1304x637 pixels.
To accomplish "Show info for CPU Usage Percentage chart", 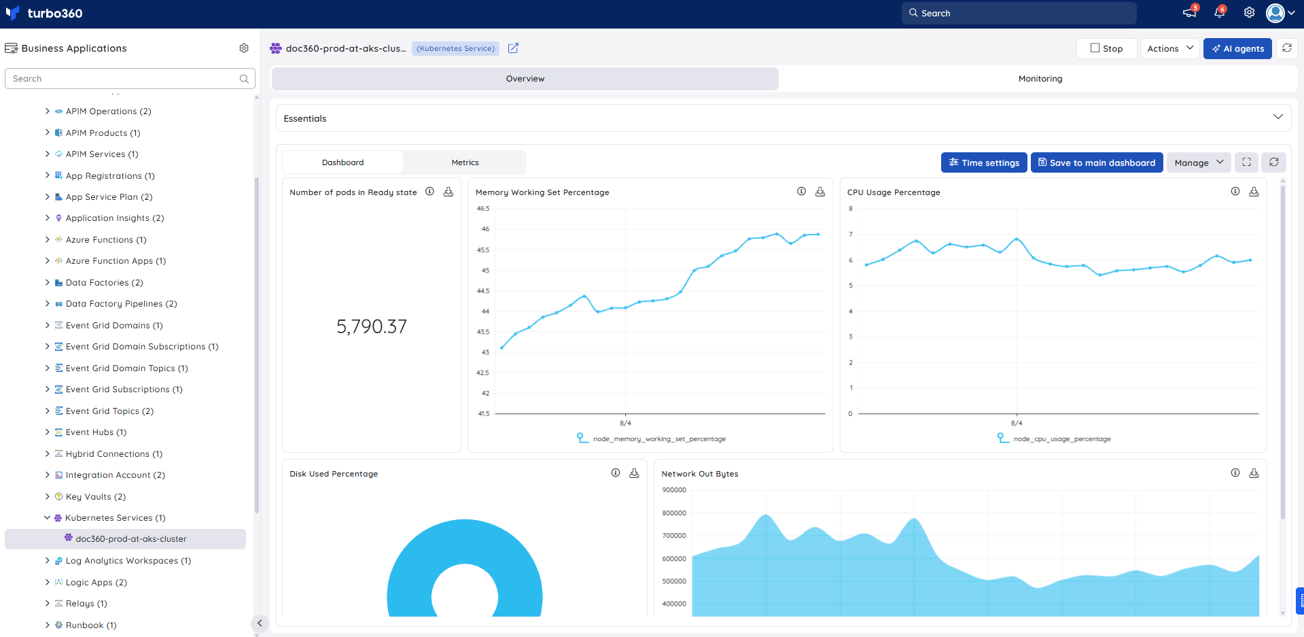I will click(1235, 192).
